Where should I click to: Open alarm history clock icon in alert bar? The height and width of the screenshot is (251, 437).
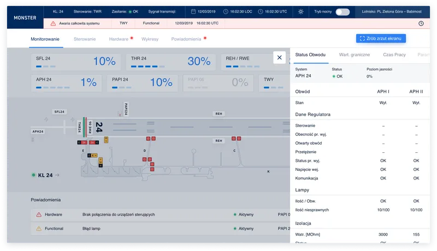point(421,23)
